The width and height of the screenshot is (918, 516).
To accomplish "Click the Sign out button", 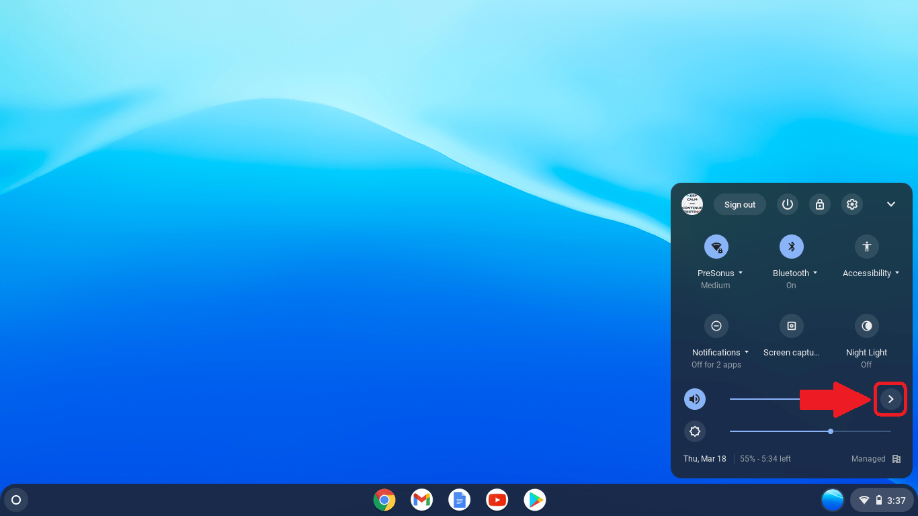I will [x=739, y=204].
